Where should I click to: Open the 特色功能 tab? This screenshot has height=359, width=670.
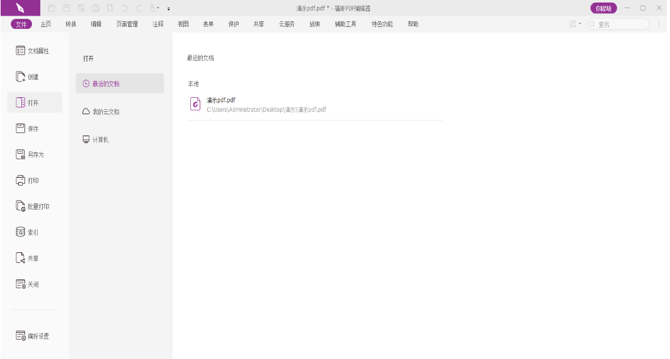coord(382,24)
